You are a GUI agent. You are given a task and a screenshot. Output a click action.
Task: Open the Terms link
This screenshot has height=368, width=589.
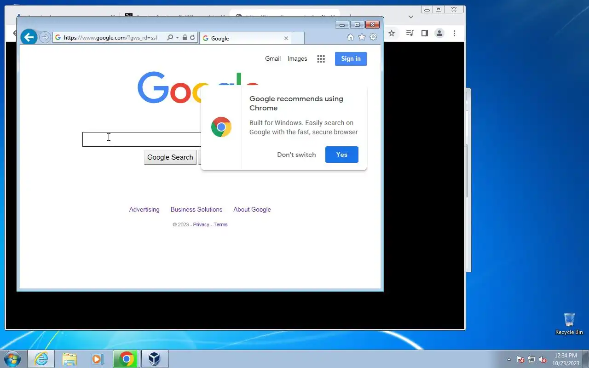pyautogui.click(x=220, y=224)
